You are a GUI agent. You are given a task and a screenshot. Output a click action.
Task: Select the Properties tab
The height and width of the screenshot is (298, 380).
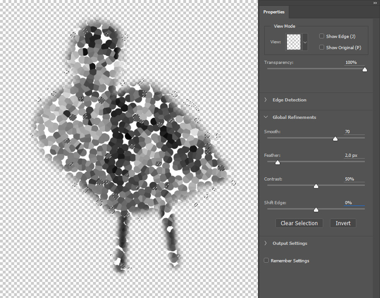coord(274,12)
